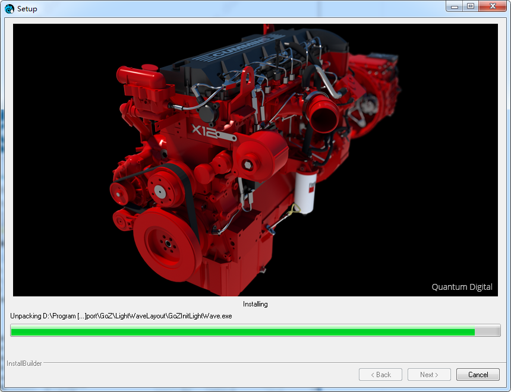Click the disabled Next button
The height and width of the screenshot is (392, 511).
pyautogui.click(x=429, y=374)
